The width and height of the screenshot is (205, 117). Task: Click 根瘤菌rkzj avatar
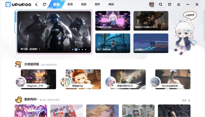(x=65, y=82)
